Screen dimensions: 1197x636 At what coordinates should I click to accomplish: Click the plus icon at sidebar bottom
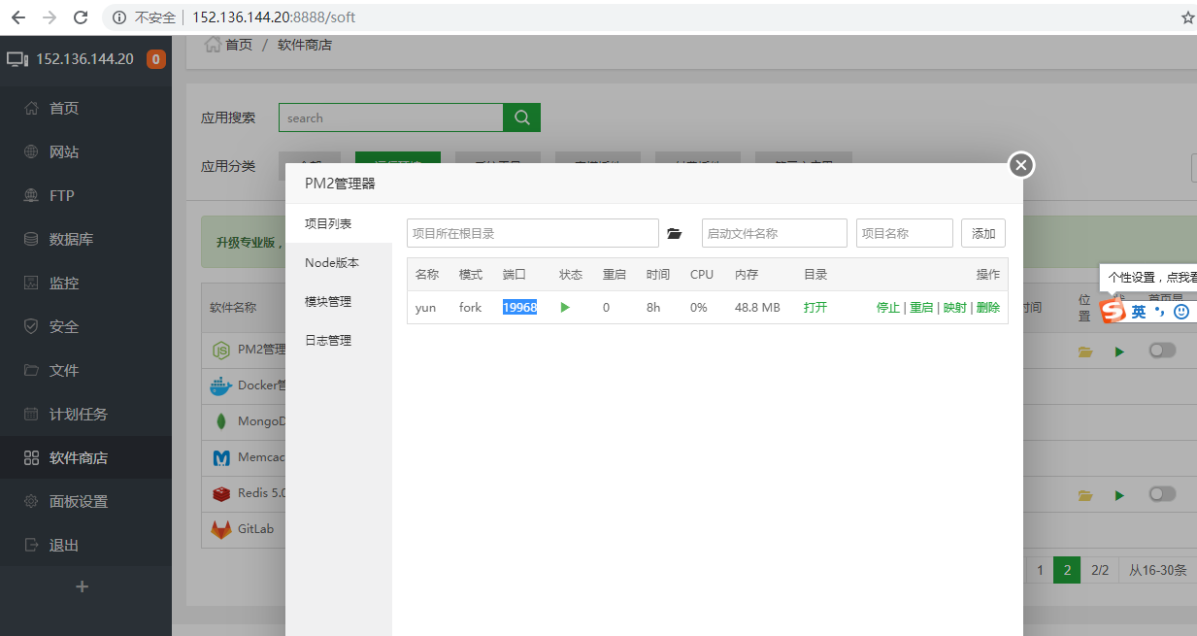pyautogui.click(x=83, y=586)
